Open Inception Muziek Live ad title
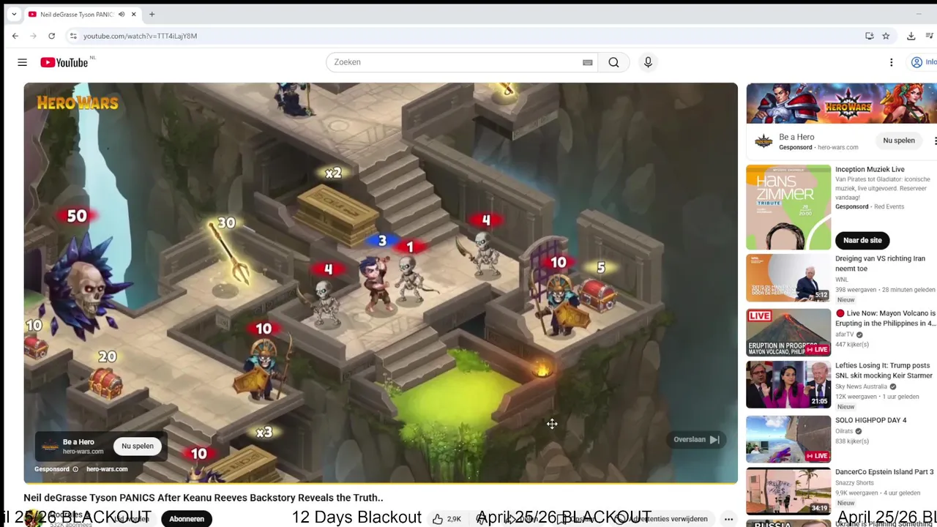 (870, 169)
